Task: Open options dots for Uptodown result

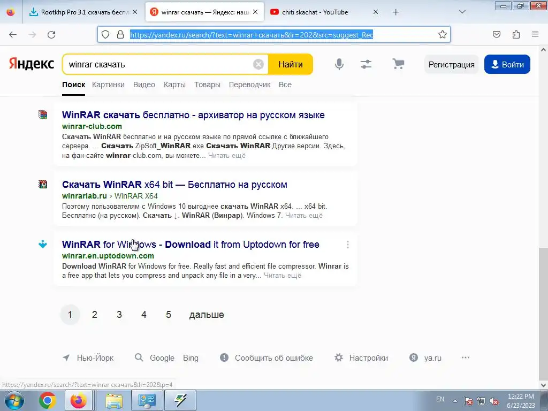Action: pos(348,245)
